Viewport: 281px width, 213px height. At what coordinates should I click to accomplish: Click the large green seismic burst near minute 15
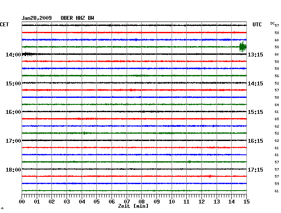point(243,47)
